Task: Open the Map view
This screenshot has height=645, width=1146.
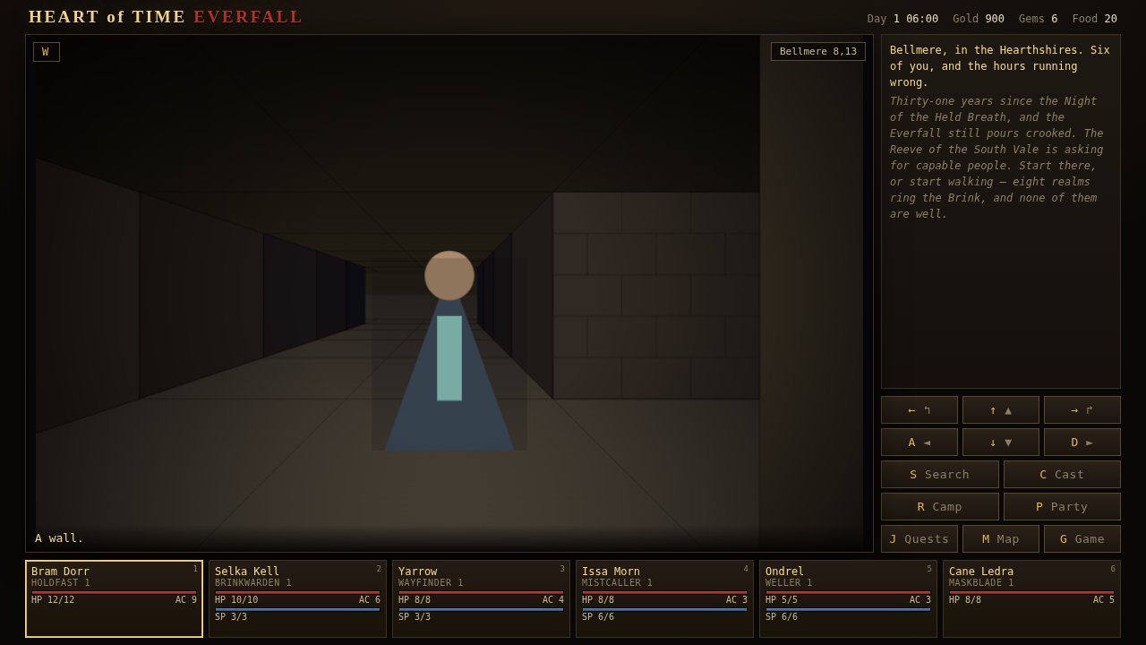Action: pos(1001,539)
